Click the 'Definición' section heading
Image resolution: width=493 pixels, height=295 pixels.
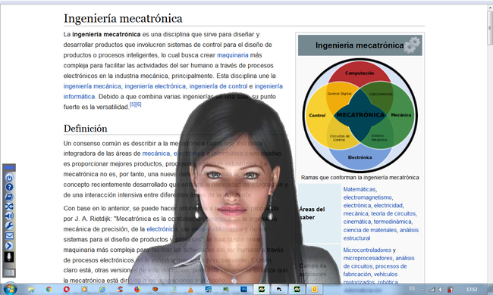tap(85, 129)
